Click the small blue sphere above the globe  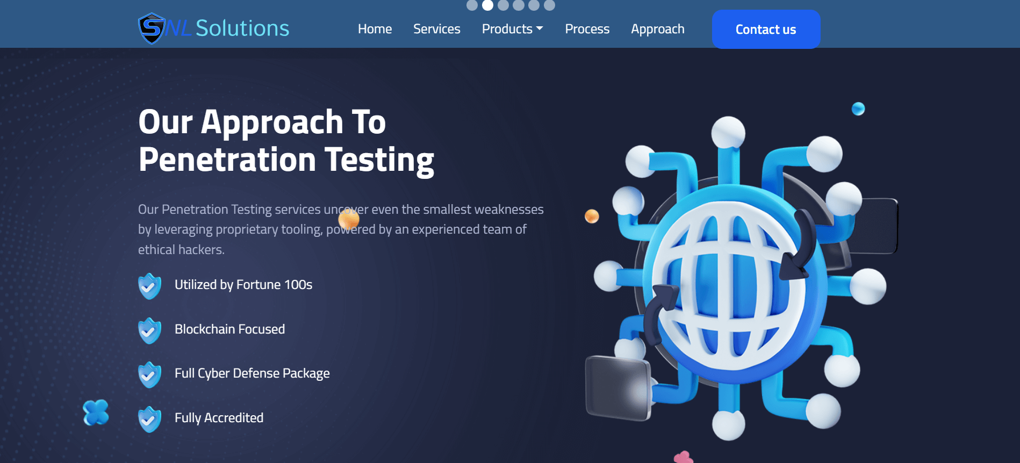tap(858, 108)
